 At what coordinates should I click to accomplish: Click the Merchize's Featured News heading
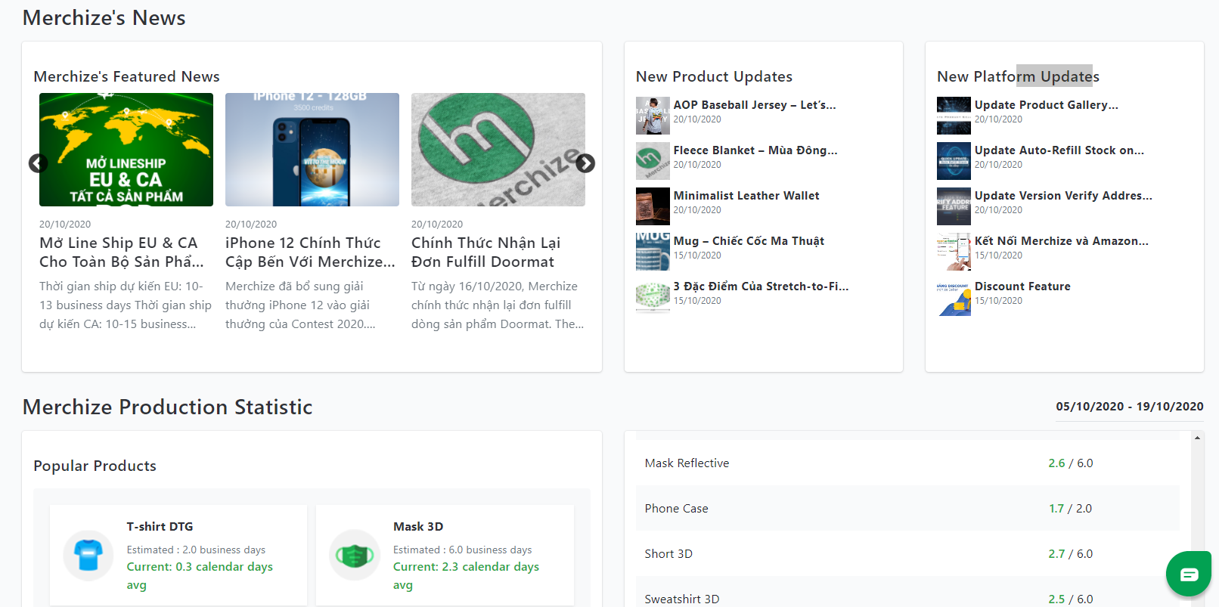(x=126, y=76)
